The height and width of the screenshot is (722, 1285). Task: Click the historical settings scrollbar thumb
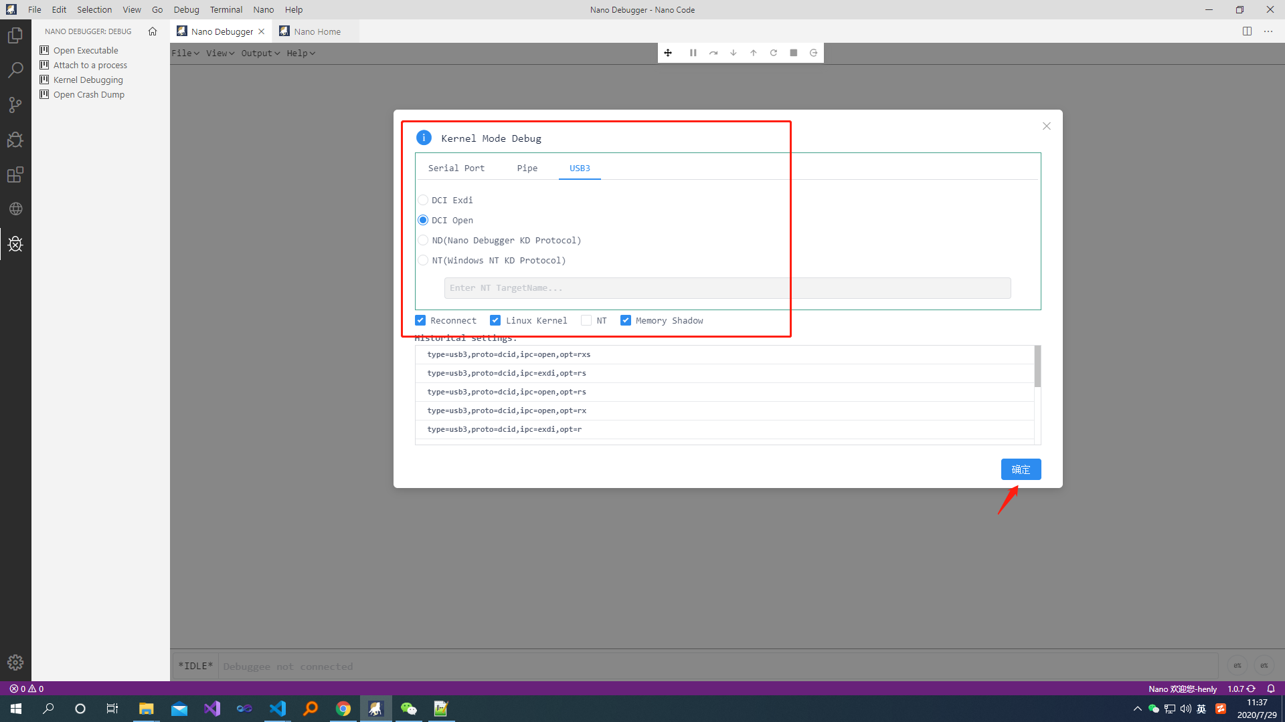click(x=1037, y=366)
